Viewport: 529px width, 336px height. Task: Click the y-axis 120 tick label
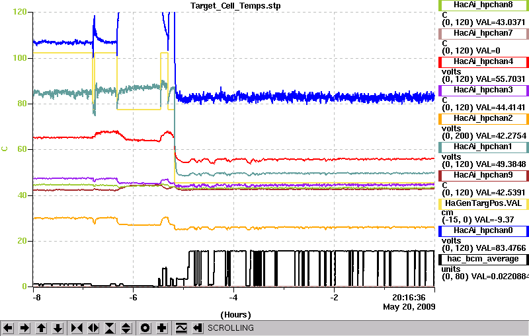click(x=20, y=12)
